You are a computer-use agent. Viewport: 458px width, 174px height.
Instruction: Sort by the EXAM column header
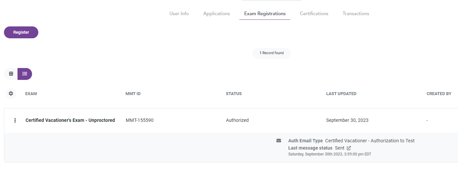[31, 94]
